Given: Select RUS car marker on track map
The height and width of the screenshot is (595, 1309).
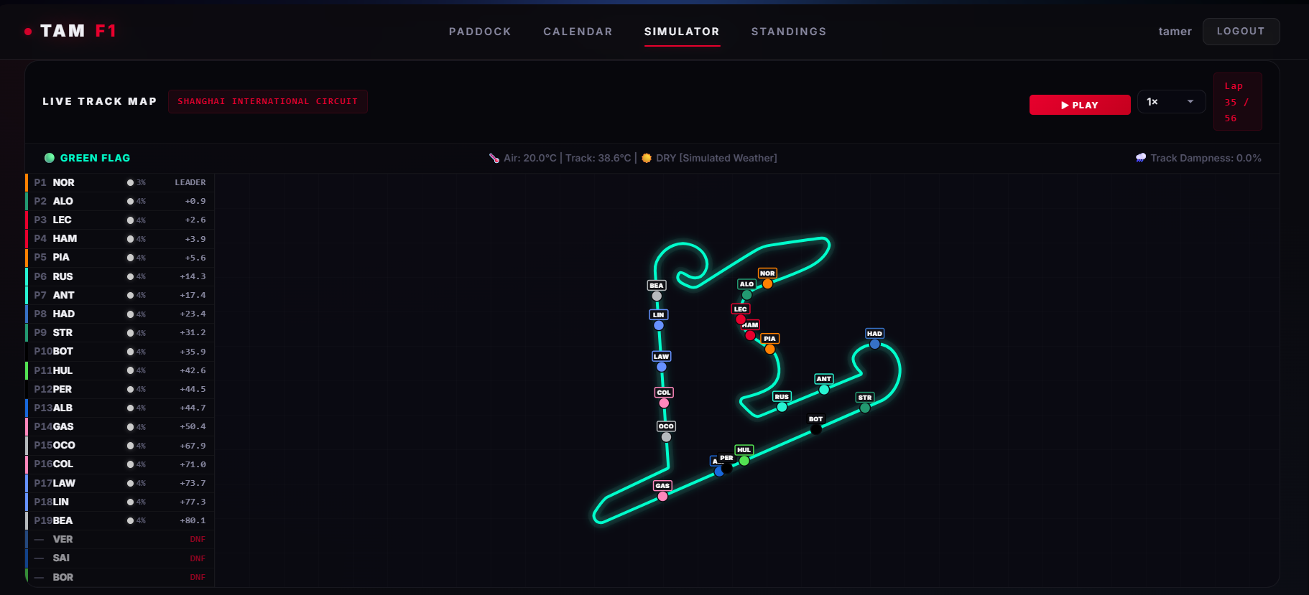Looking at the screenshot, I should click(x=782, y=407).
